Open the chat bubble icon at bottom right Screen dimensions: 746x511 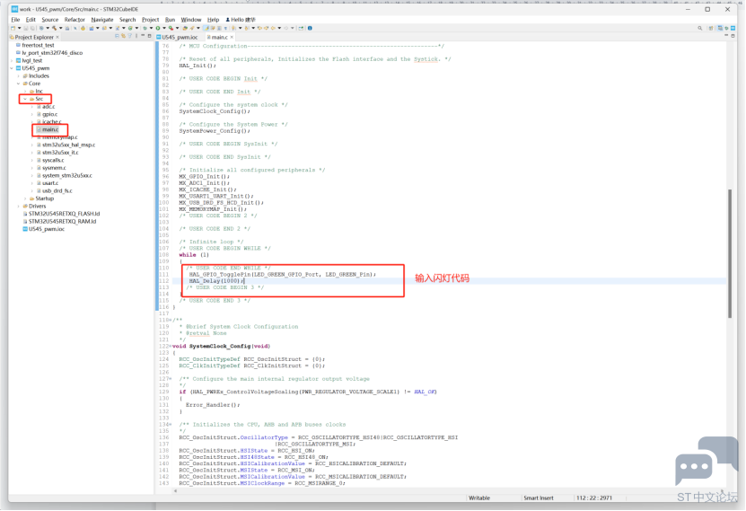point(706,460)
